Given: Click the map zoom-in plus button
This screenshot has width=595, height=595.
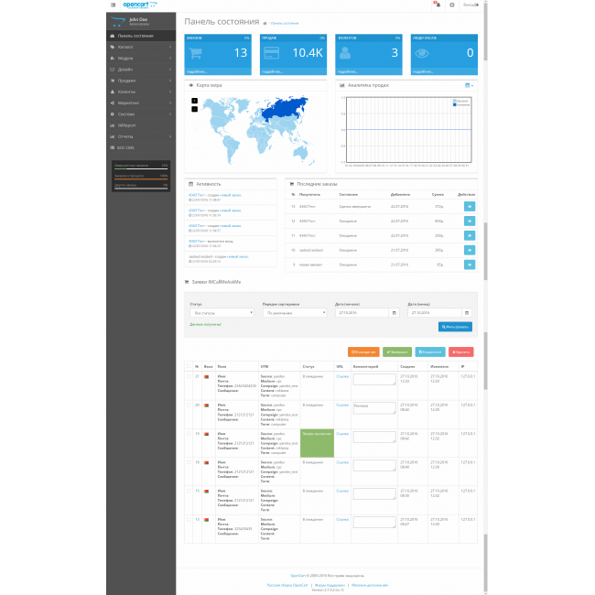Looking at the screenshot, I should point(194,101).
